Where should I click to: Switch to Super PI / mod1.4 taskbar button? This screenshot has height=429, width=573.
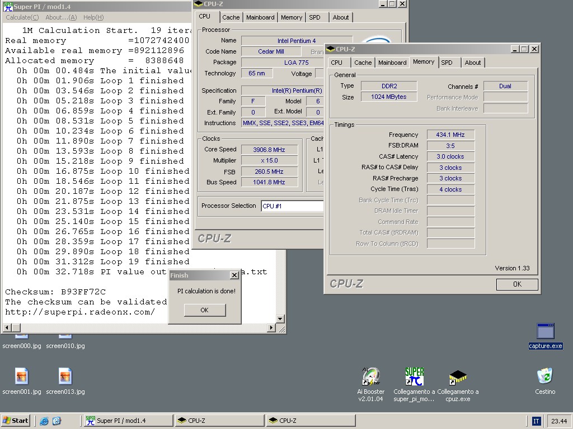pyautogui.click(x=128, y=421)
